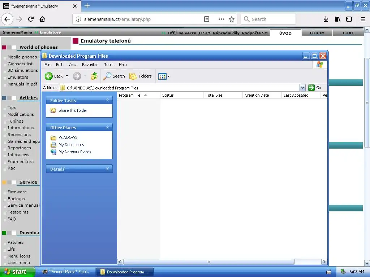
Task: Open the Edit menu in Explorer
Action: (59, 65)
